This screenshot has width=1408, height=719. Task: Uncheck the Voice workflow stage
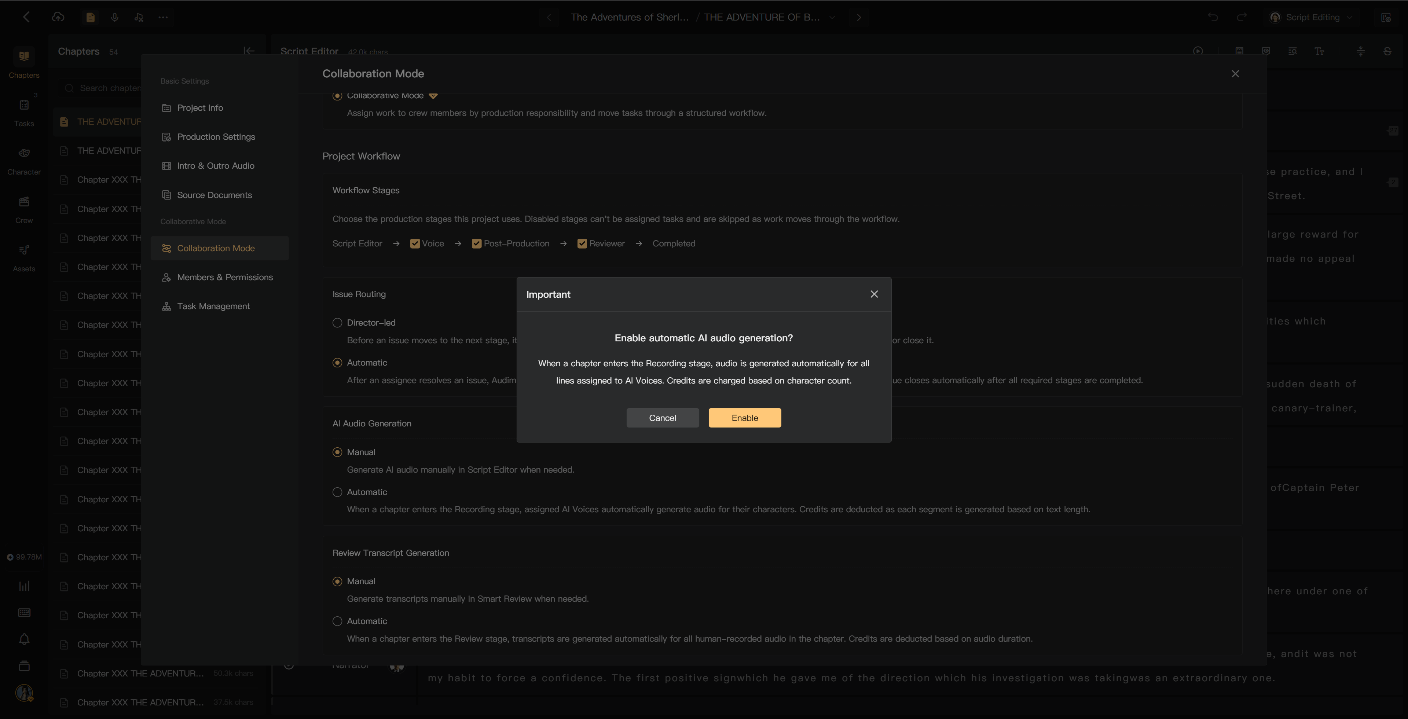point(415,243)
